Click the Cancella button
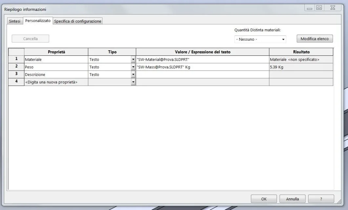Image resolution: width=348 pixels, height=210 pixels. [x=31, y=39]
